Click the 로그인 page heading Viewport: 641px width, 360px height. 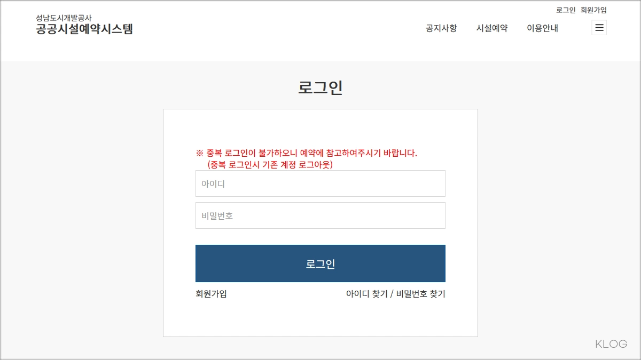click(320, 86)
